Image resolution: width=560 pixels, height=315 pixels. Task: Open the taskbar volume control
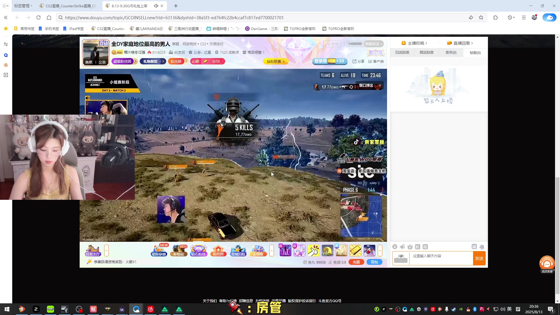click(x=503, y=309)
